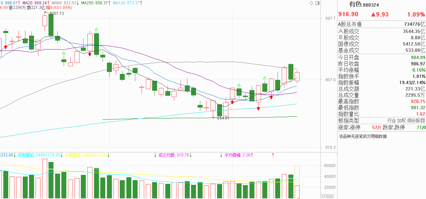This screenshot has height=199, width=426.
Task: Click the 行业 type link
Action: (x=392, y=121)
